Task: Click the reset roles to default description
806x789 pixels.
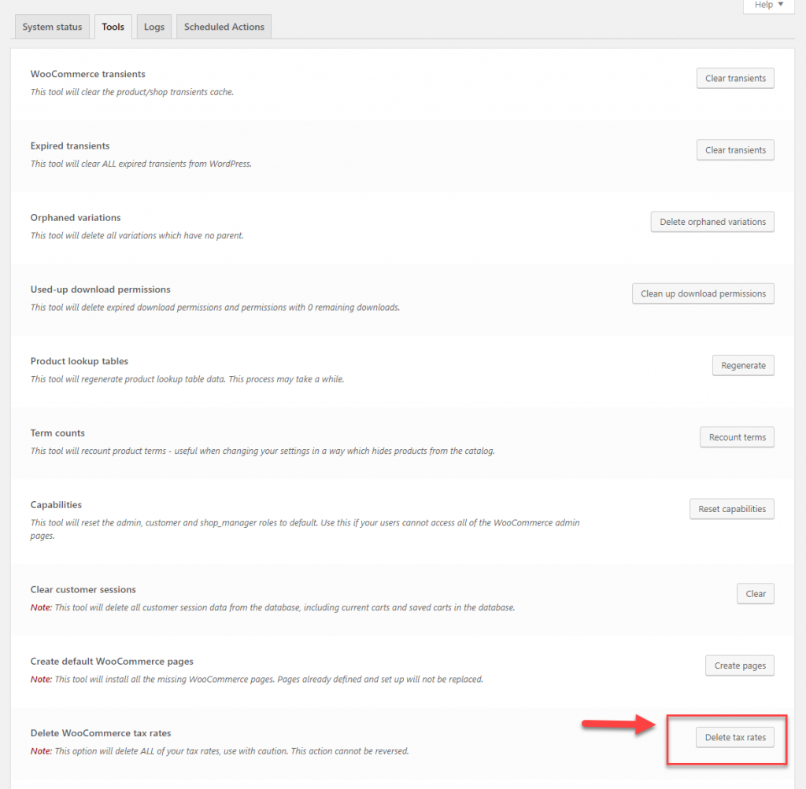Action: point(305,529)
